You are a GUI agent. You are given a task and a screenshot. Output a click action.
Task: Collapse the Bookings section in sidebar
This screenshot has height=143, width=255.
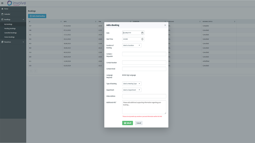tap(23, 20)
